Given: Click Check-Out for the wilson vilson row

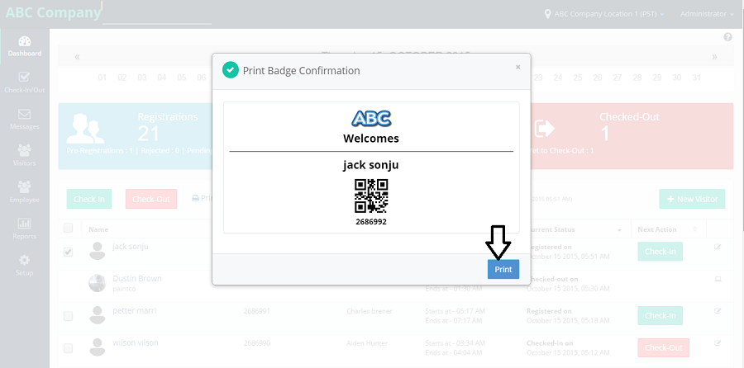Looking at the screenshot, I should pyautogui.click(x=663, y=347).
